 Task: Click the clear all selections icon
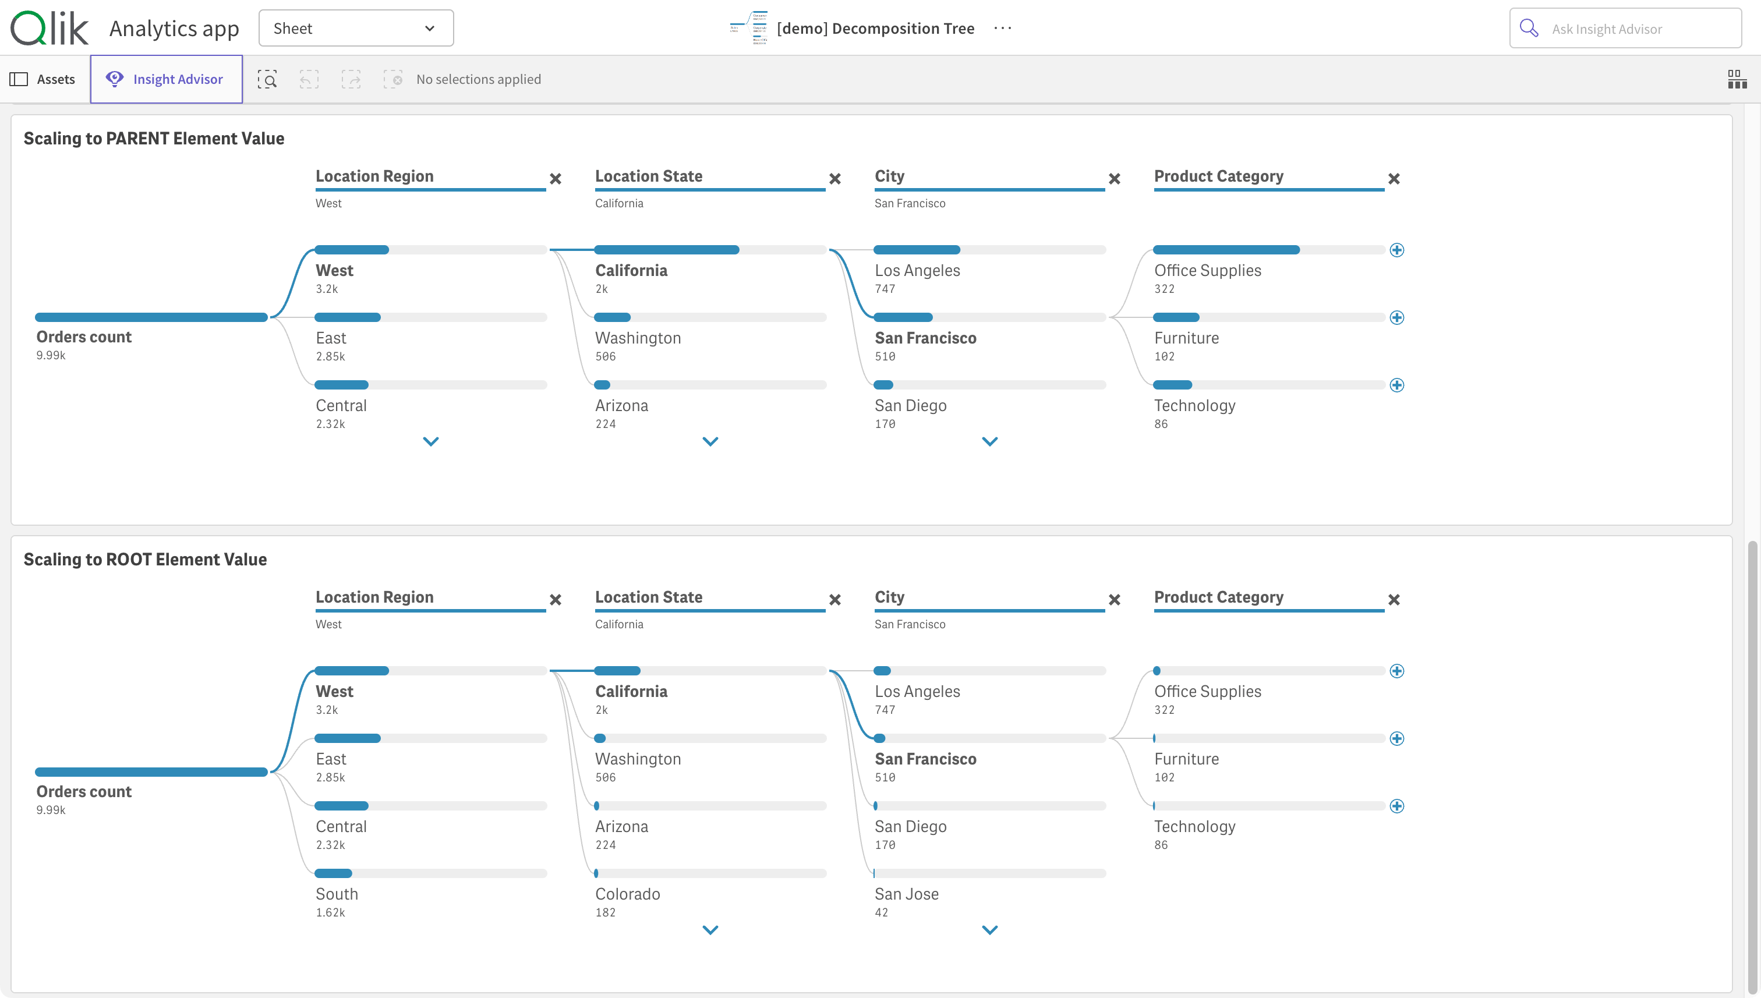click(392, 80)
